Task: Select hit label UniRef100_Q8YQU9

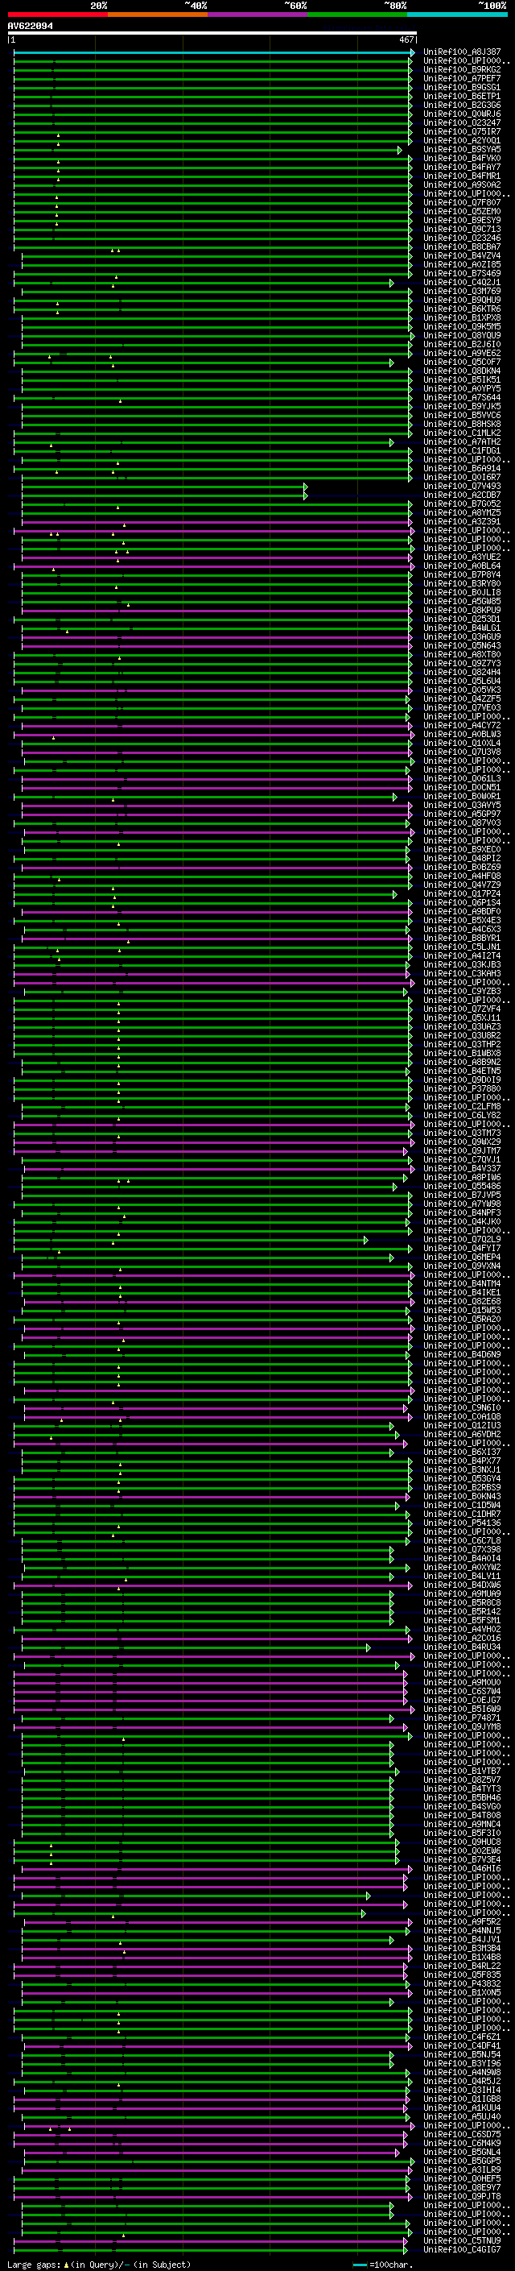Action: 462,336
